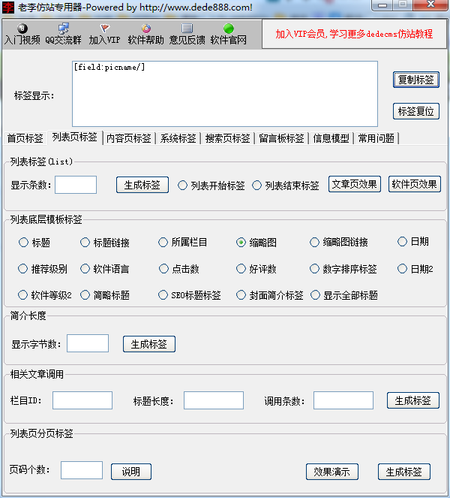Focus the 栏目ID input field
Image resolution: width=450 pixels, height=498 pixels.
pyautogui.click(x=82, y=400)
